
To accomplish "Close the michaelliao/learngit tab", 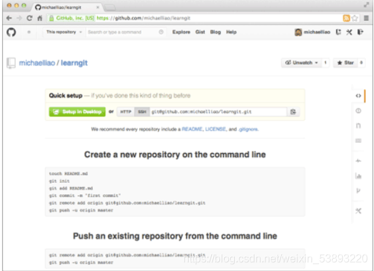I will tap(98, 7).
